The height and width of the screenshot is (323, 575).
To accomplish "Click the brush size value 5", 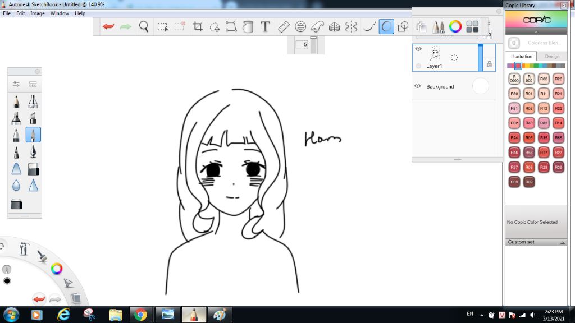I will pyautogui.click(x=303, y=44).
